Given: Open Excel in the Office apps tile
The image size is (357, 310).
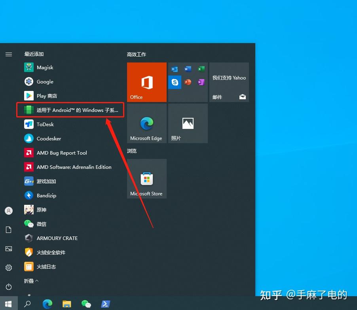Looking at the screenshot, I should tap(201, 69).
